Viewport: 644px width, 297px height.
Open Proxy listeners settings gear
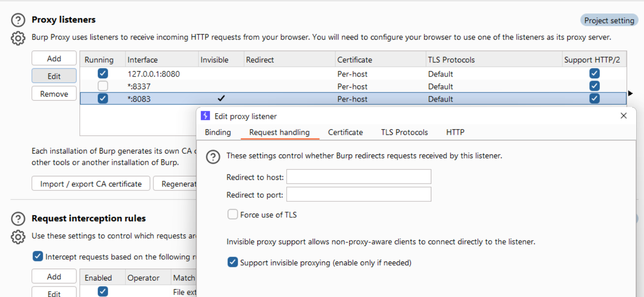tap(18, 38)
